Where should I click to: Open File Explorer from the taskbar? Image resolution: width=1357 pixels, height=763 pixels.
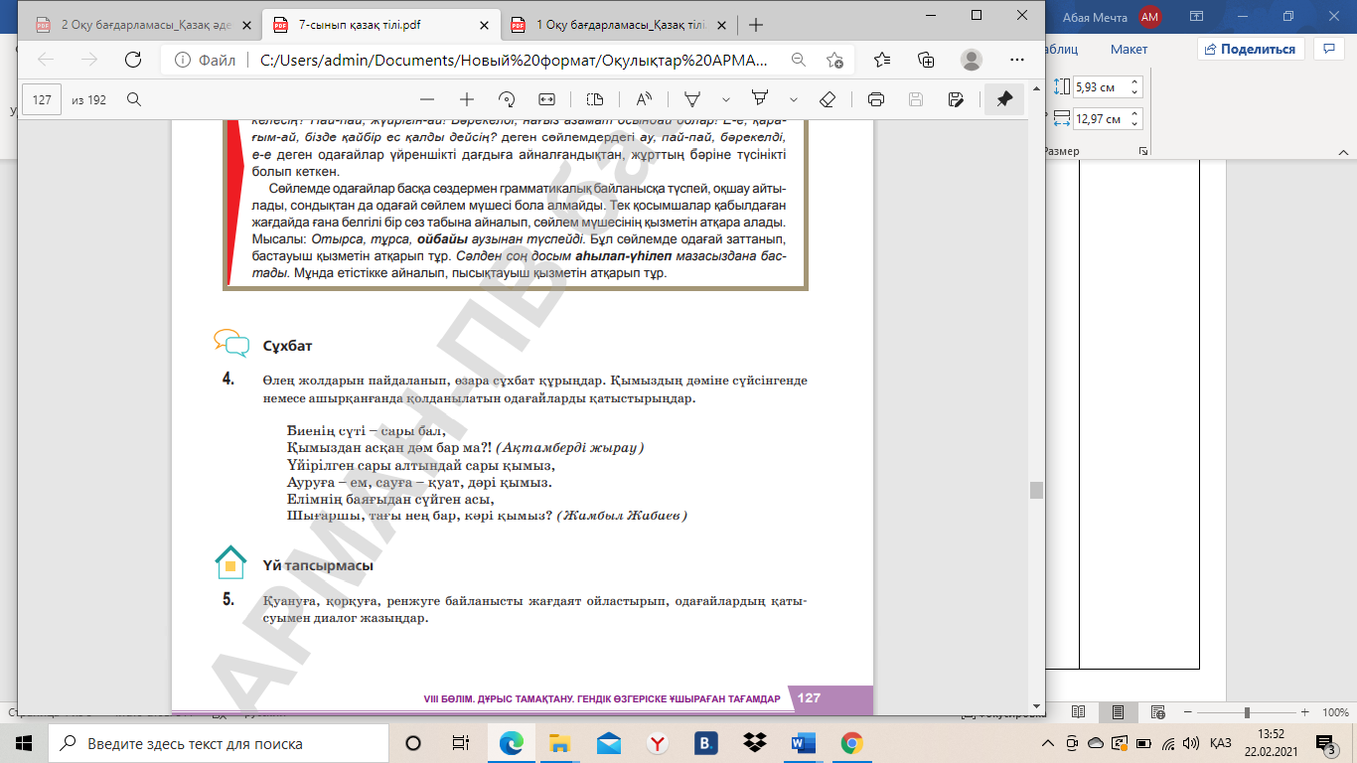click(x=559, y=743)
